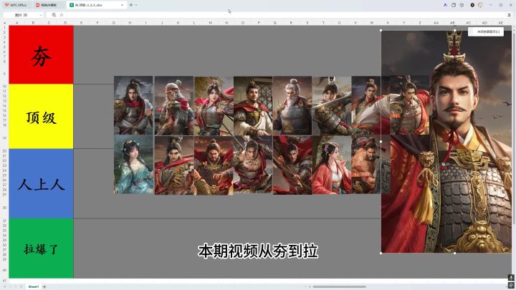Click the zoom magnifier beside formula bar

(54, 15)
